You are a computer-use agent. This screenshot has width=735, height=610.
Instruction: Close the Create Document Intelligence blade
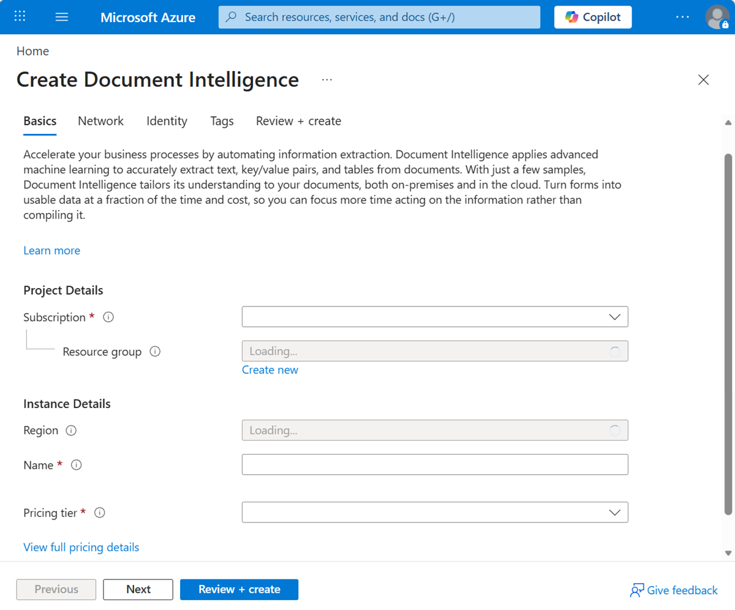704,80
